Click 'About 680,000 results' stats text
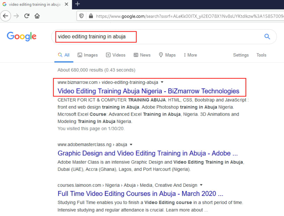This screenshot has height=216, width=284. click(x=96, y=70)
